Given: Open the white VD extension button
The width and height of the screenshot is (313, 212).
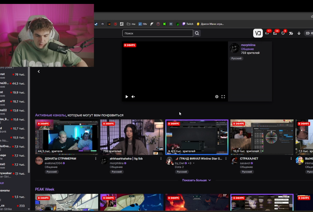Looking at the screenshot, I should coord(258,33).
